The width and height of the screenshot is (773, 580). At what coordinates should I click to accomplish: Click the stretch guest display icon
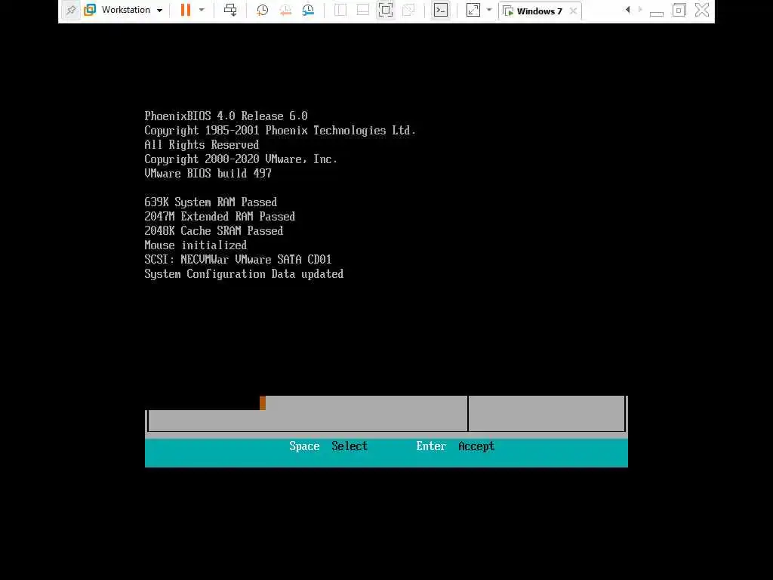coord(473,10)
